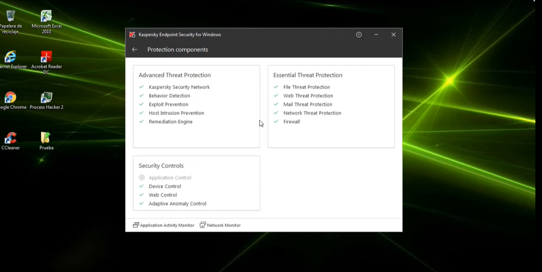This screenshot has width=542, height=272.
Task: Click the Advanced Threat Protection heading
Action: [x=175, y=75]
